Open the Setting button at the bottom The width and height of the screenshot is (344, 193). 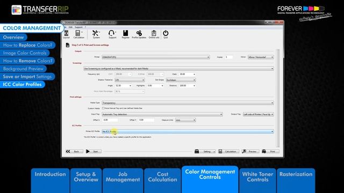[205, 151]
